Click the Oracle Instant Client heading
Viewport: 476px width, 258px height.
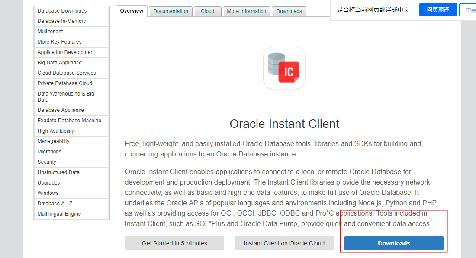tap(284, 124)
